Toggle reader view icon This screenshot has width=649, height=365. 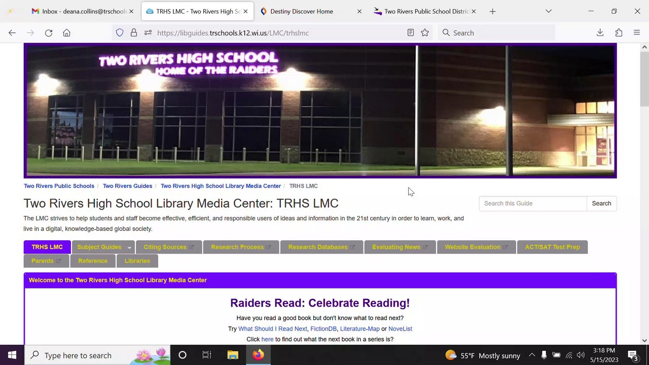pyautogui.click(x=411, y=33)
